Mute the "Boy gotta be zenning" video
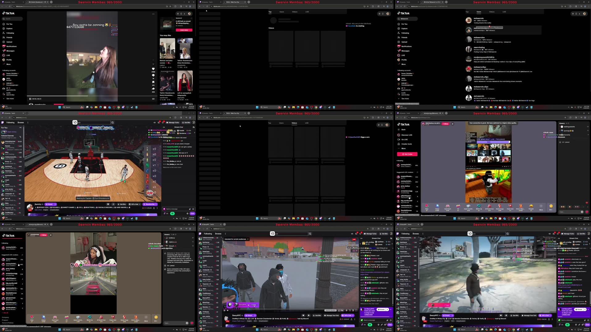The height and width of the screenshot is (332, 591). (x=153, y=99)
